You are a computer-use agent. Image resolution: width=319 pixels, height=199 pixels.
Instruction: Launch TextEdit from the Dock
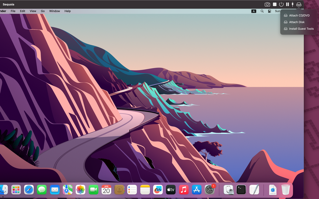click(x=254, y=190)
